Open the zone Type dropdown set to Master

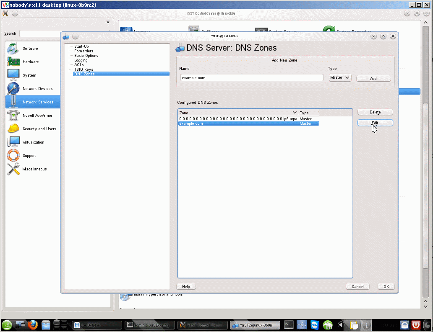pos(340,78)
